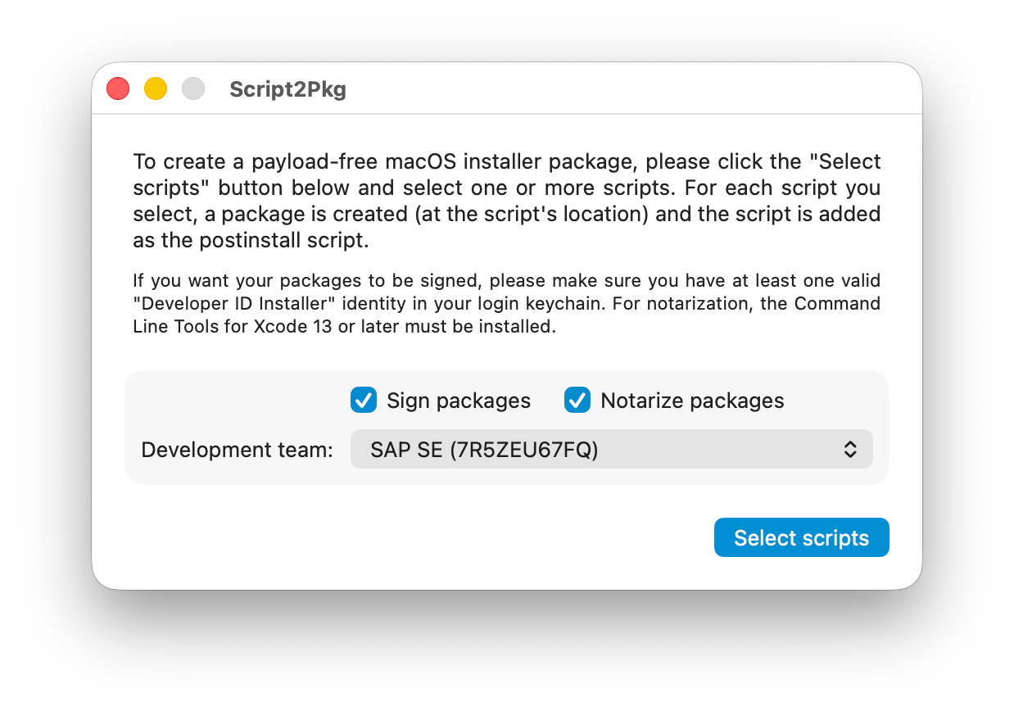Click the "Sign packages" label text
1014x711 pixels.
[459, 401]
